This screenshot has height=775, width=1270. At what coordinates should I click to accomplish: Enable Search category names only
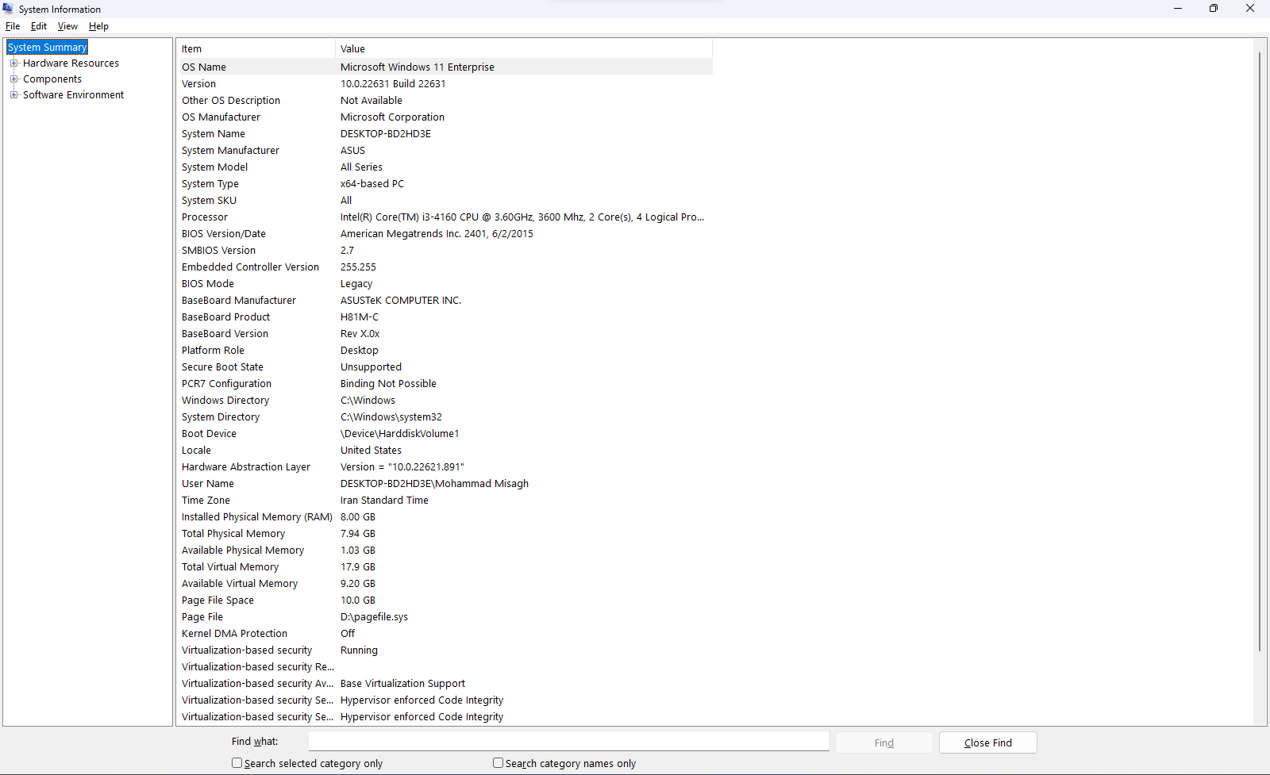click(498, 763)
